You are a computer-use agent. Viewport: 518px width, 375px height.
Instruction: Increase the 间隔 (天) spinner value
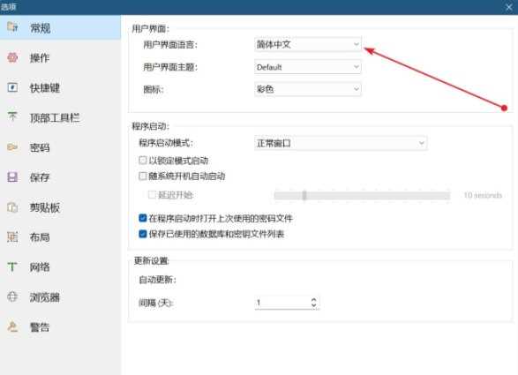[313, 299]
